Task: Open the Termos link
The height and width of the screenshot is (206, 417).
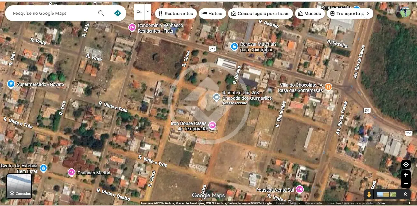Action: (295, 203)
